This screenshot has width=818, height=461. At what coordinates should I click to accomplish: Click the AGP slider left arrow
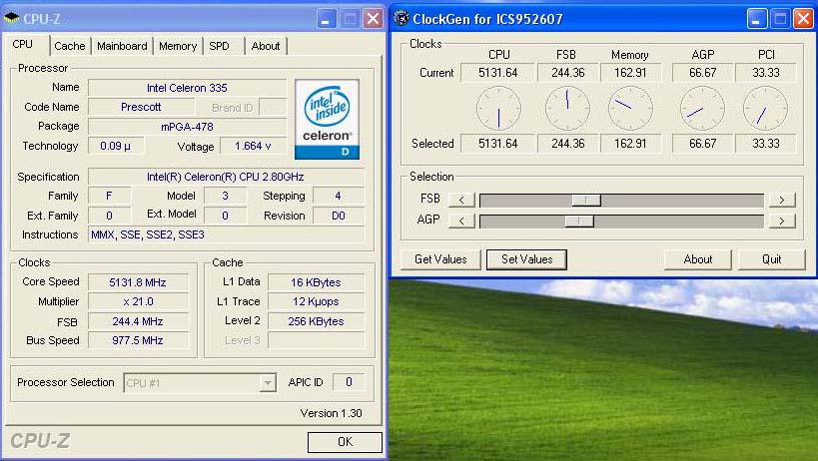[461, 221]
